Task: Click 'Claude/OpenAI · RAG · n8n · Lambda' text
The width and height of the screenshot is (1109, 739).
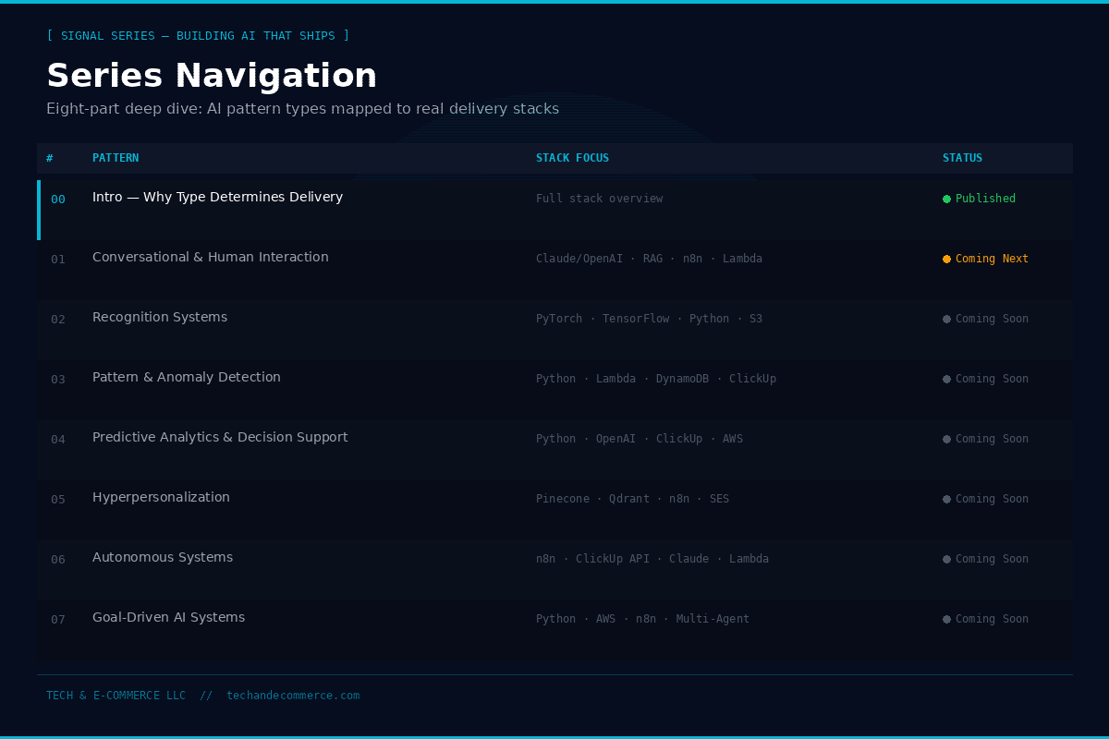Action: coord(649,259)
